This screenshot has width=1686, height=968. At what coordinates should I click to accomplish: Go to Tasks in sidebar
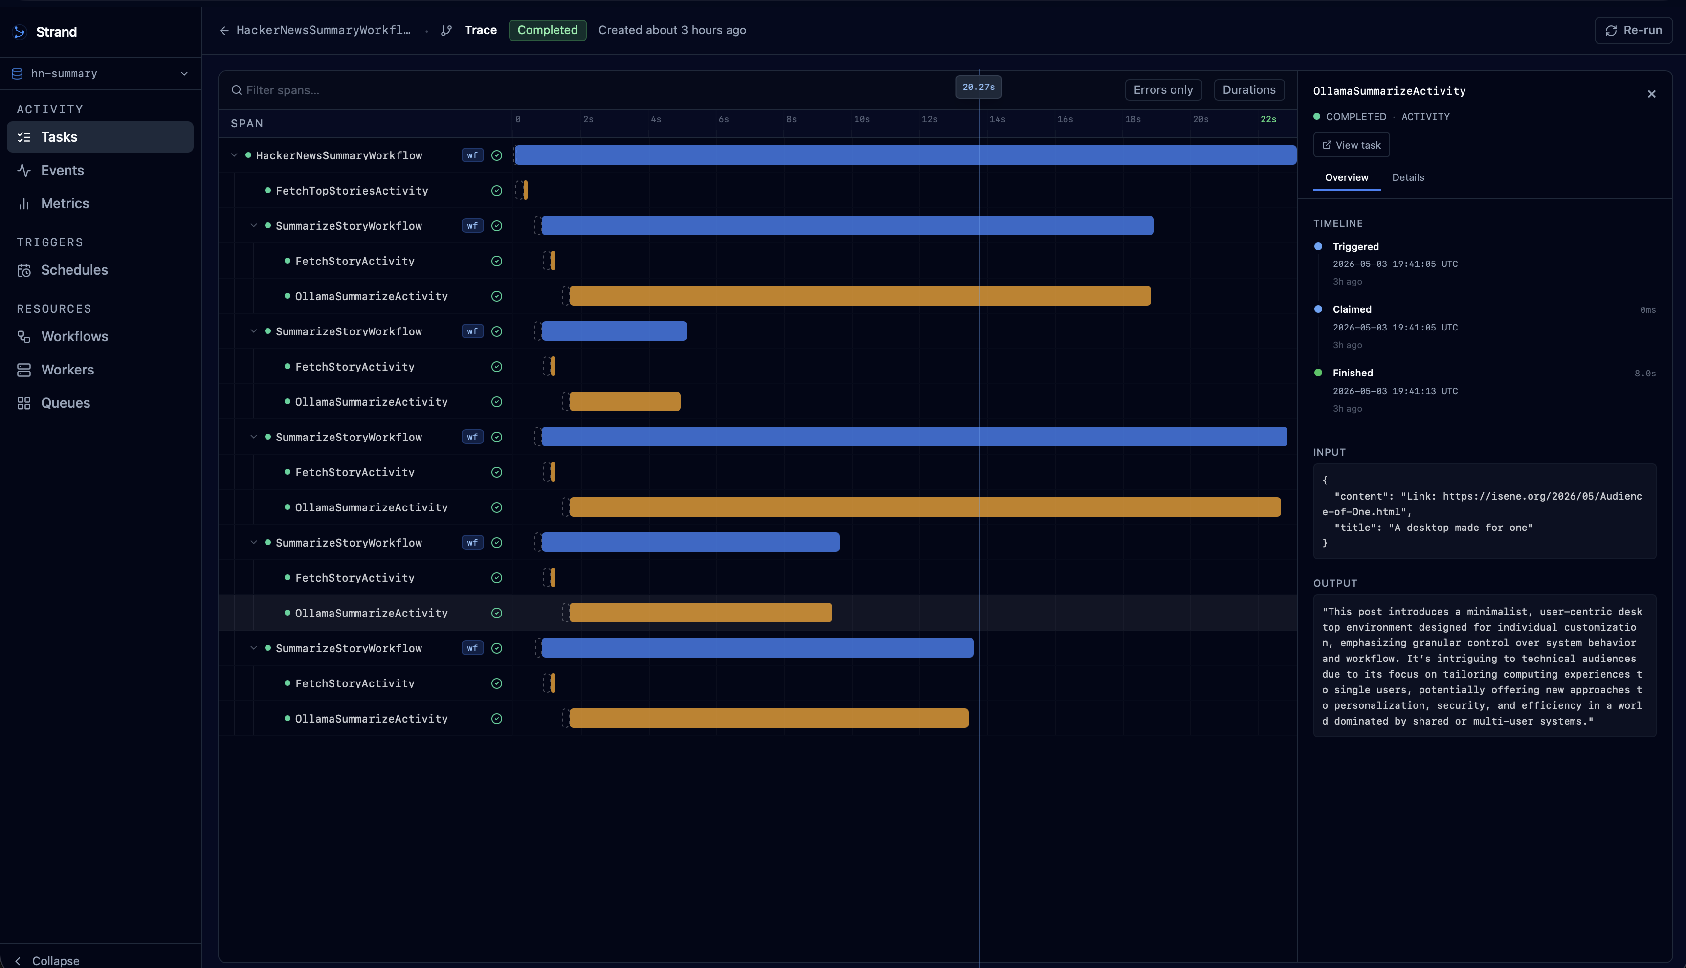(100, 137)
